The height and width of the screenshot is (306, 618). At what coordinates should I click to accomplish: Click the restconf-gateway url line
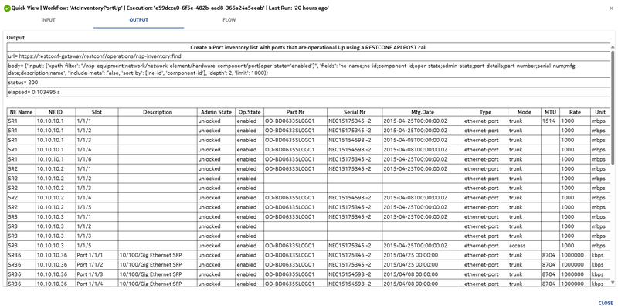click(x=94, y=56)
